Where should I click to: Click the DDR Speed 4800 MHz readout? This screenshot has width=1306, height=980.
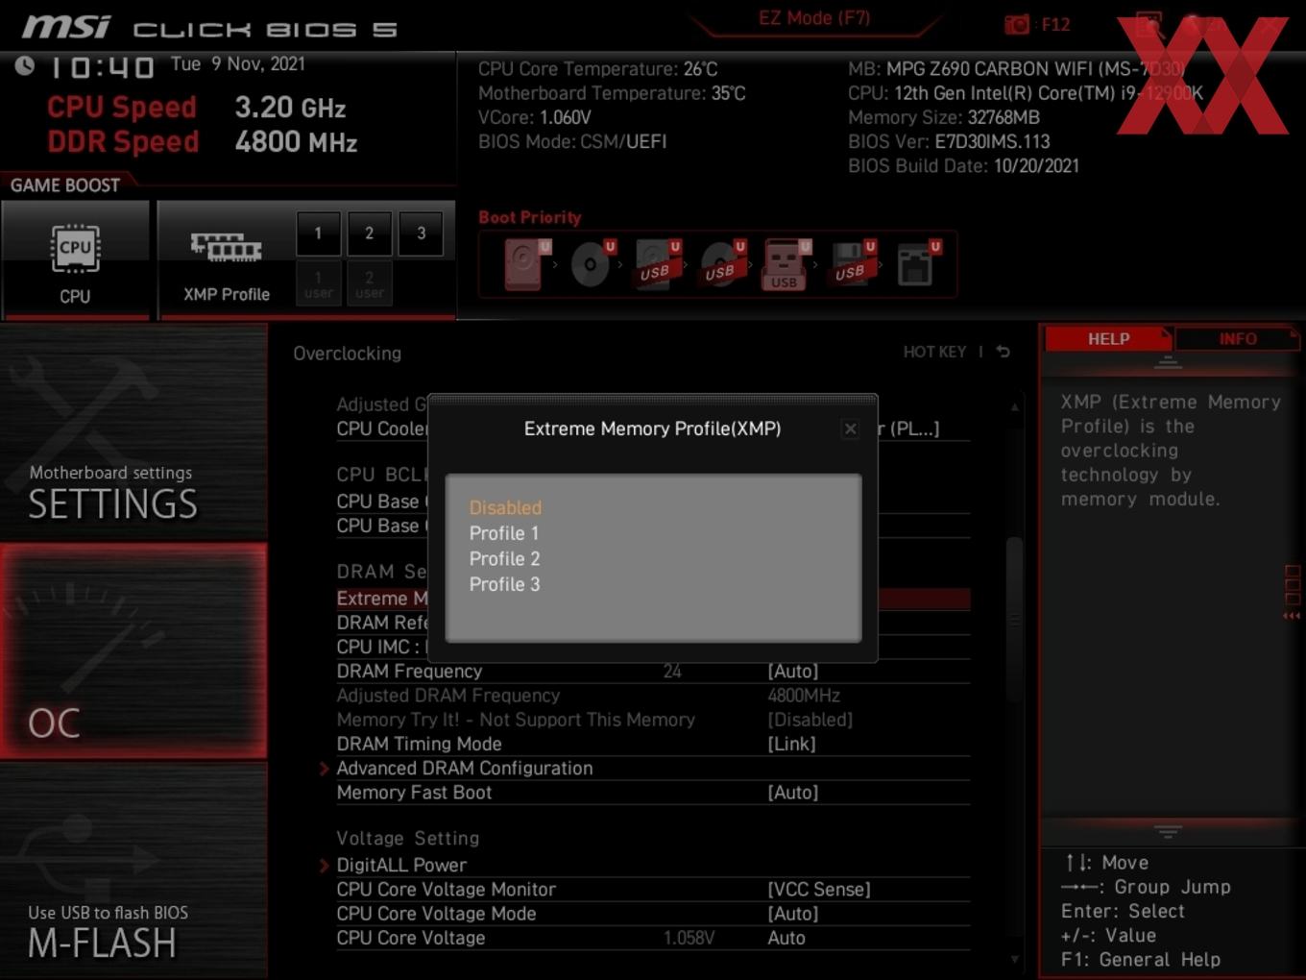203,142
